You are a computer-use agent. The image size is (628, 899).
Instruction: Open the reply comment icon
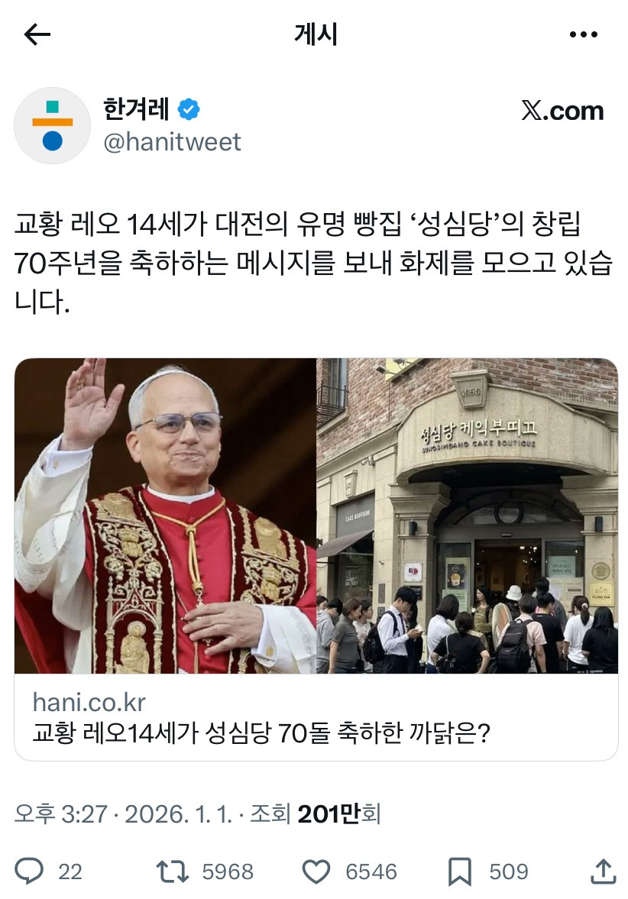pos(29,871)
